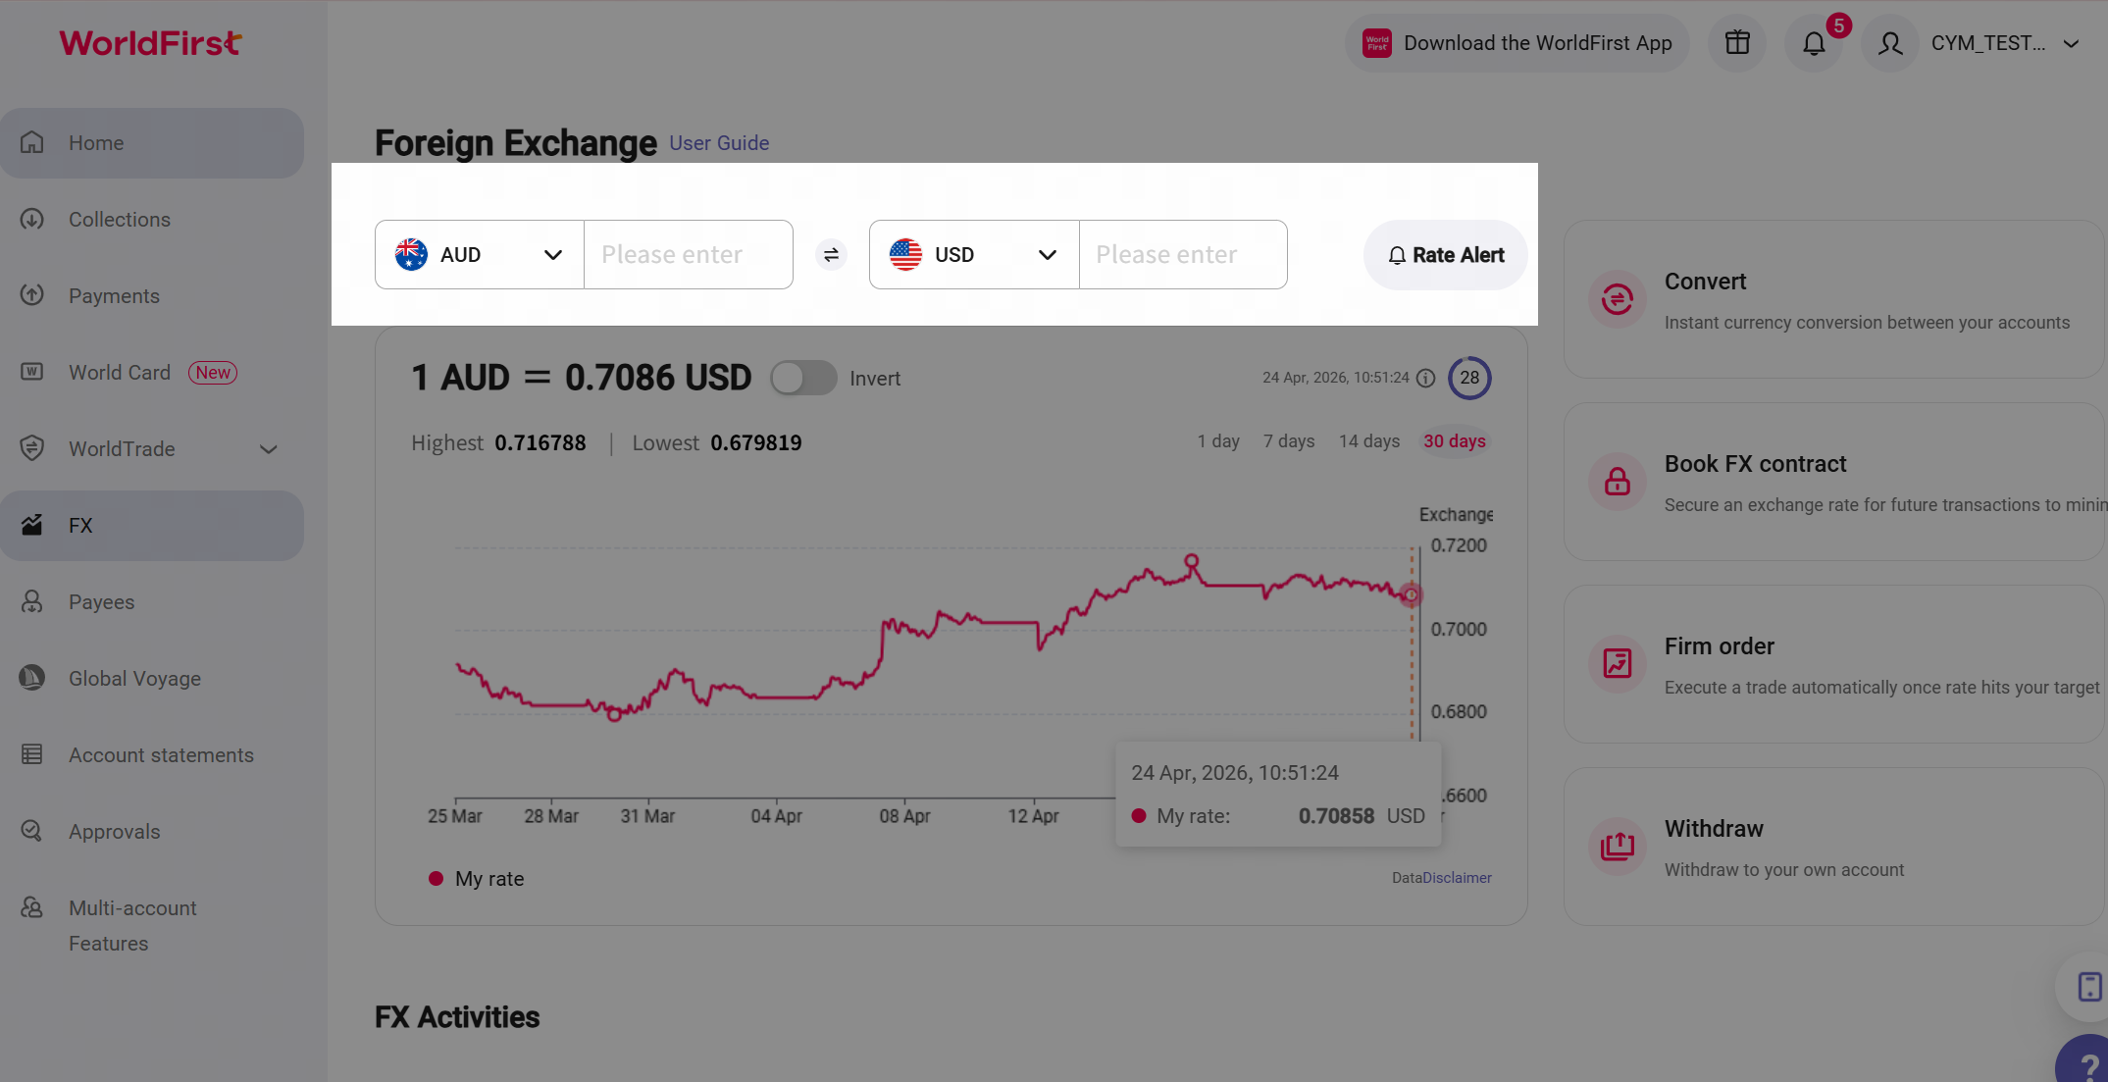
Task: Open Collections in the sidebar
Action: 152,220
